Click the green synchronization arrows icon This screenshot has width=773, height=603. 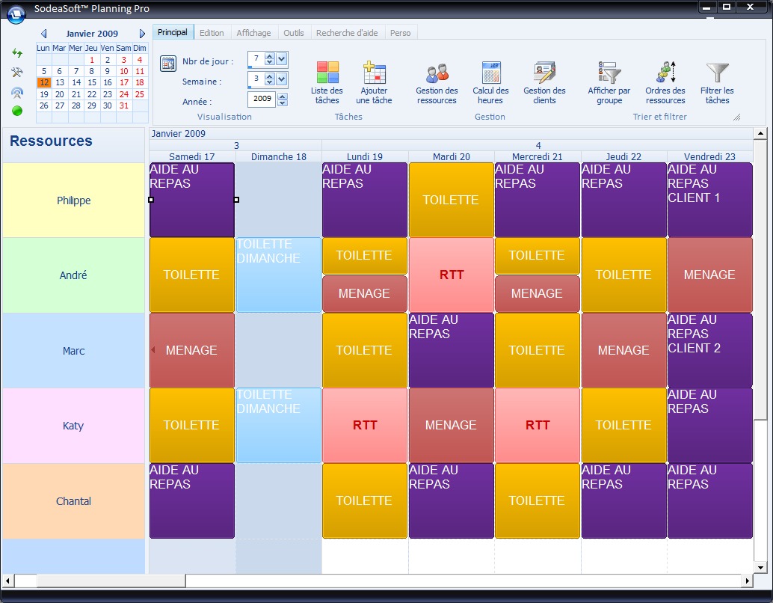[x=15, y=52]
